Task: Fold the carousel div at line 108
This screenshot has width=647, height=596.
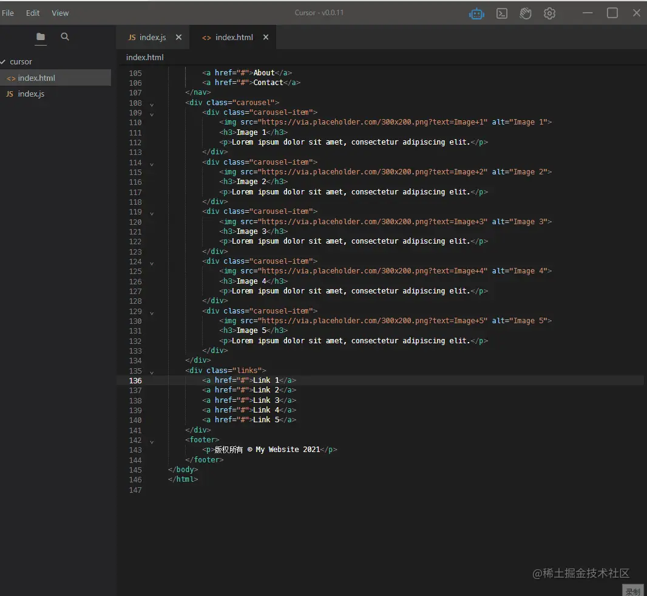Action: (x=152, y=104)
